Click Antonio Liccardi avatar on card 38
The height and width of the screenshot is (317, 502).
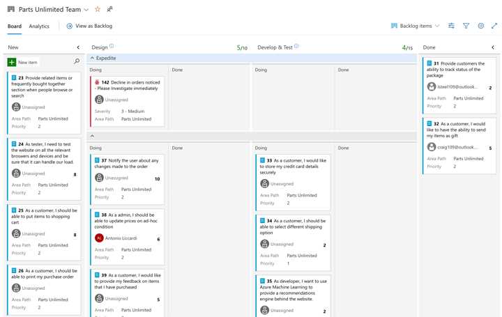99,238
